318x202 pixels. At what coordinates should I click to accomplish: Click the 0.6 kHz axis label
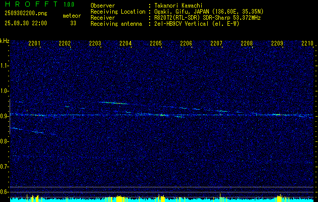[x=5, y=192]
